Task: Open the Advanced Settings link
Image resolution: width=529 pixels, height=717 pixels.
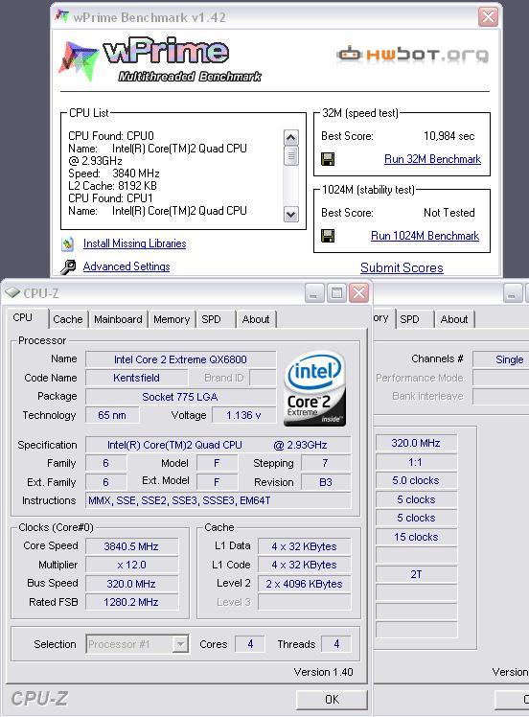Action: pos(126,266)
